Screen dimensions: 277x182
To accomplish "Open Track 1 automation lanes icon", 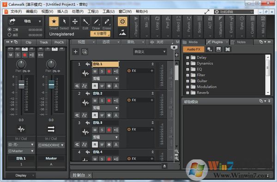I will [84, 86].
